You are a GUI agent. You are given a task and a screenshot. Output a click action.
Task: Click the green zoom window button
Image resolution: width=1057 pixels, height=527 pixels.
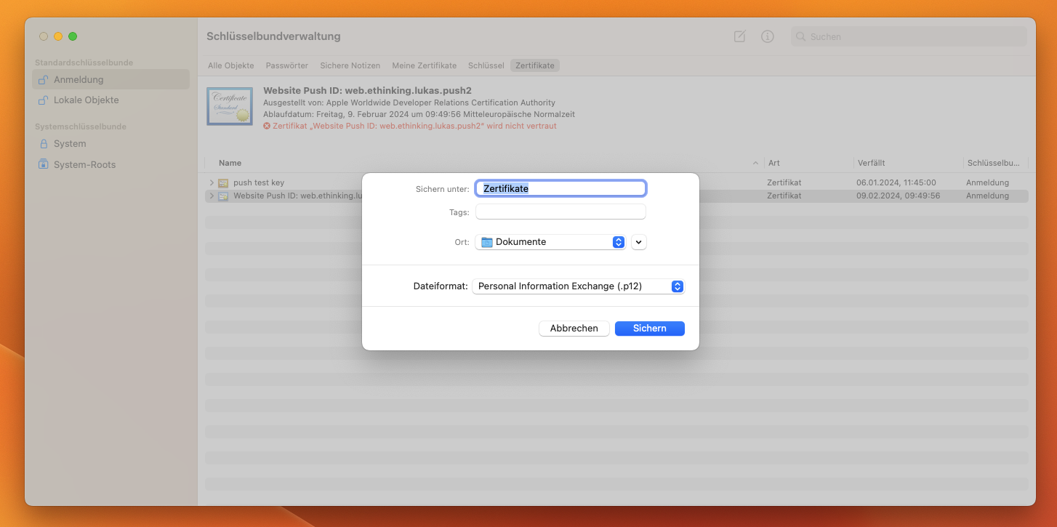[73, 36]
